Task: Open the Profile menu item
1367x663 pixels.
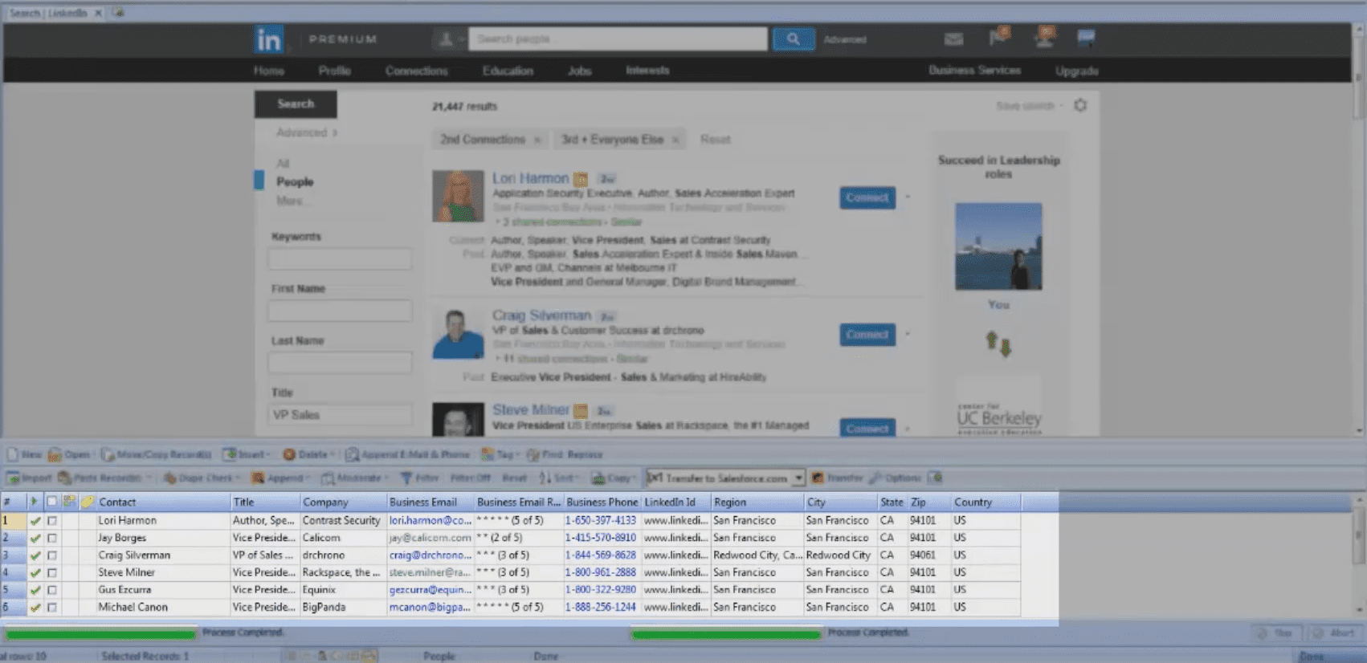Action: click(334, 71)
